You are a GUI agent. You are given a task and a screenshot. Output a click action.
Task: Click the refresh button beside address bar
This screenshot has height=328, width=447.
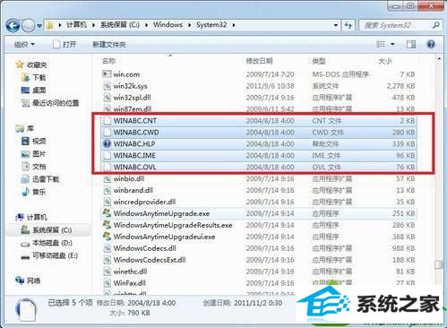pyautogui.click(x=348, y=25)
